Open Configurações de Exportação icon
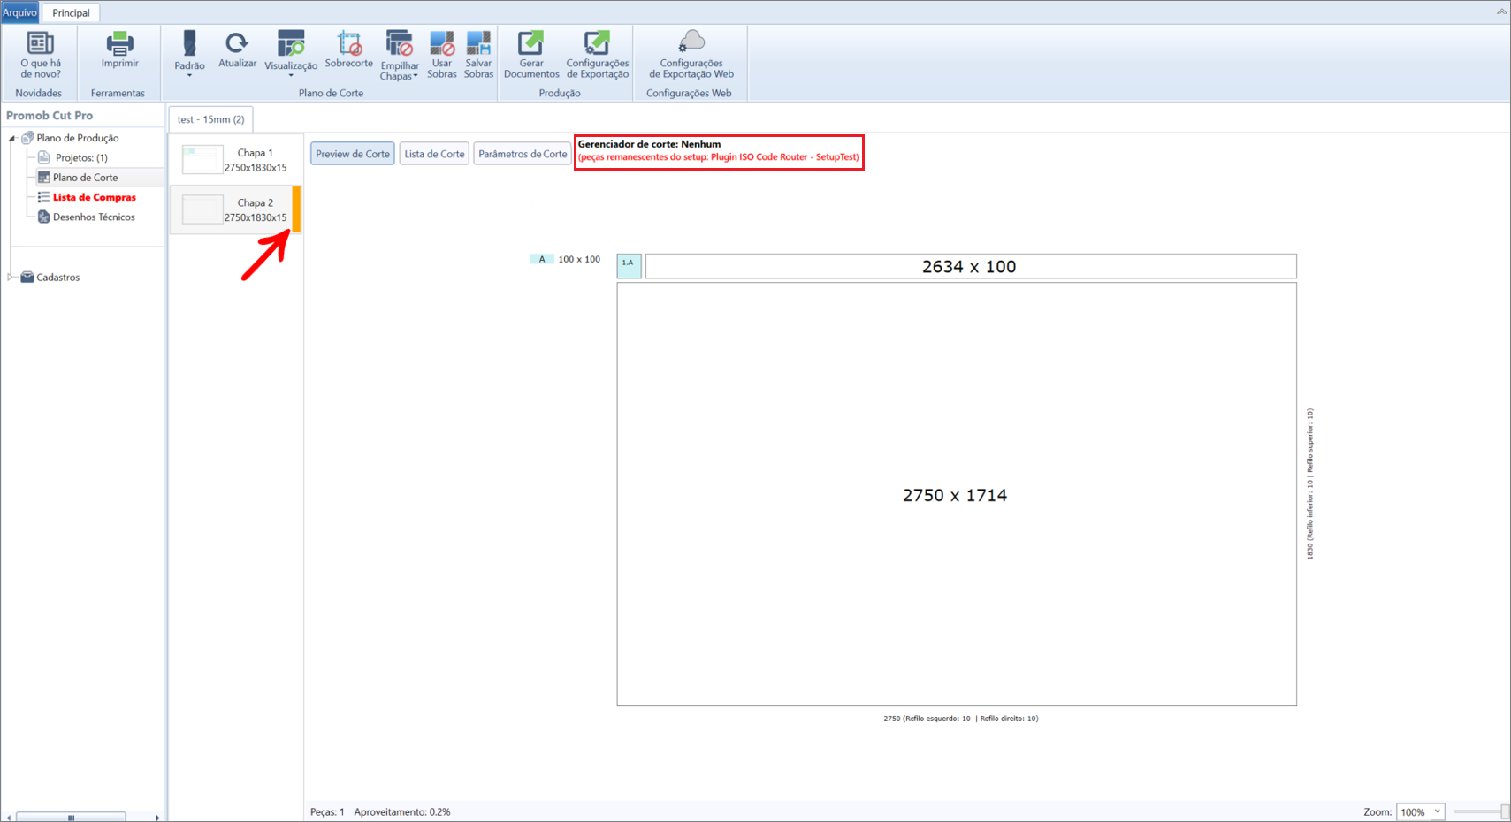The image size is (1511, 822). 597,42
